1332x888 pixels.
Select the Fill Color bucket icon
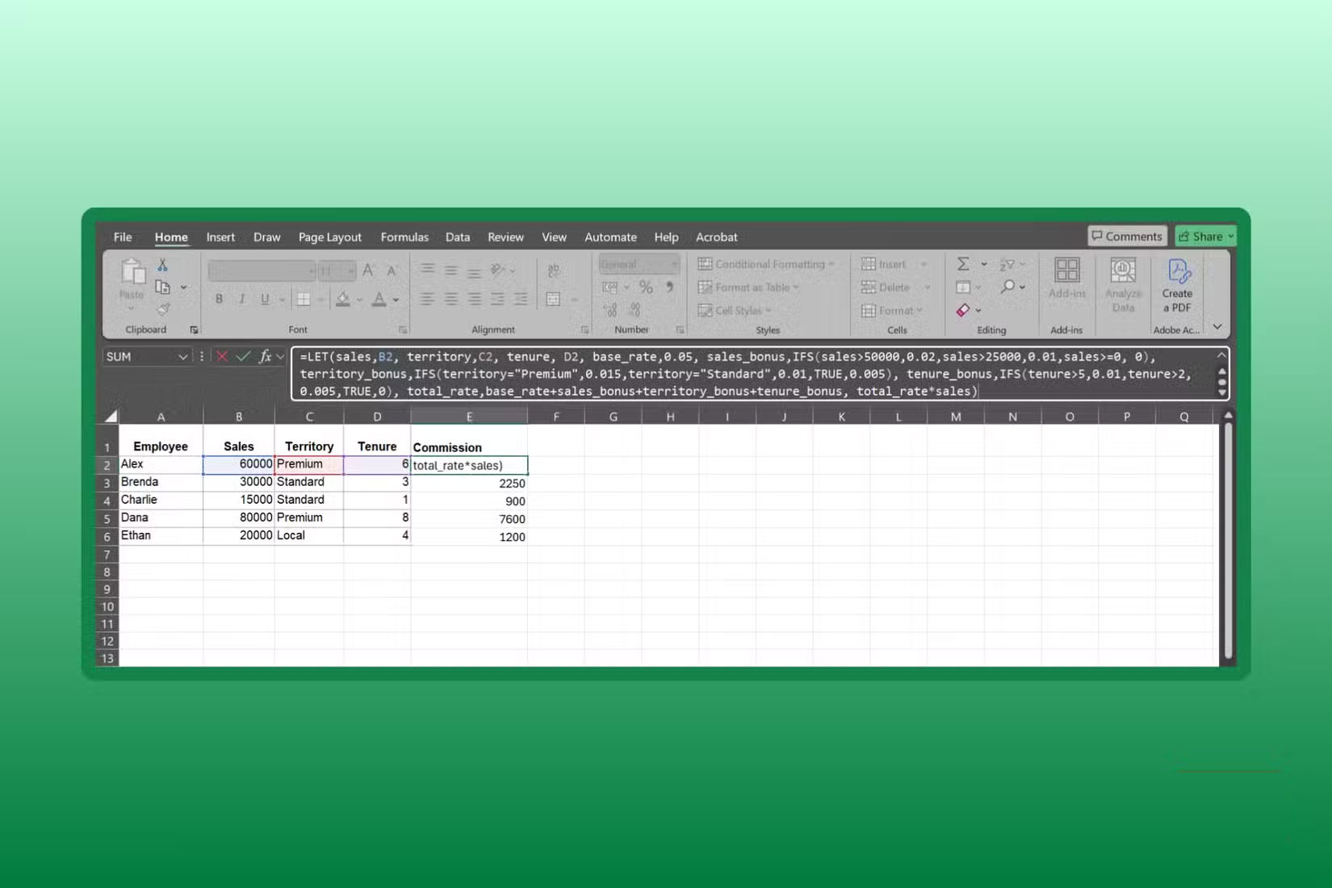(x=342, y=299)
